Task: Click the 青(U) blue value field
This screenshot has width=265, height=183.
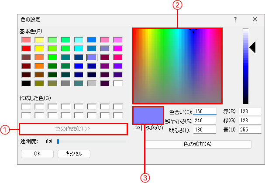Action: [x=250, y=130]
